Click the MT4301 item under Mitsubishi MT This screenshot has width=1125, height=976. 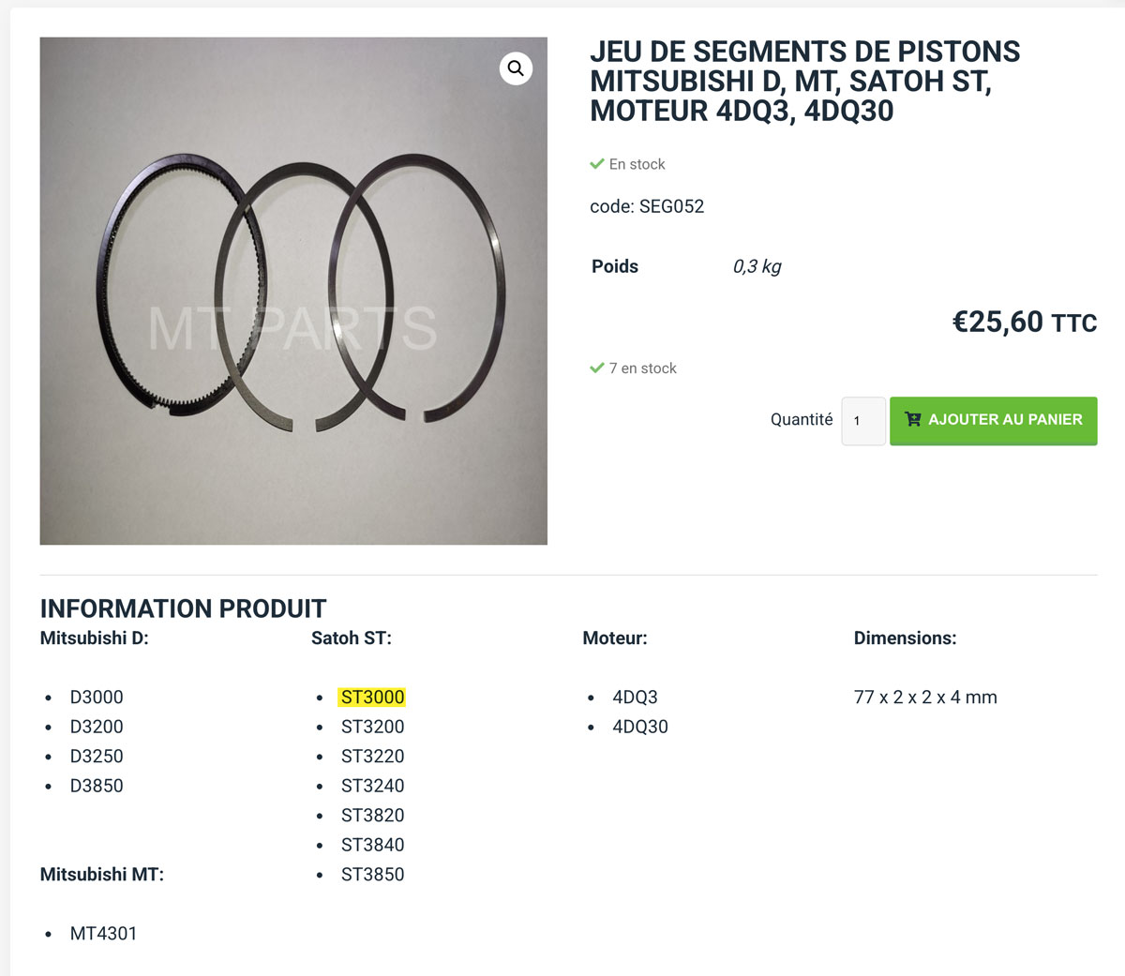coord(103,934)
